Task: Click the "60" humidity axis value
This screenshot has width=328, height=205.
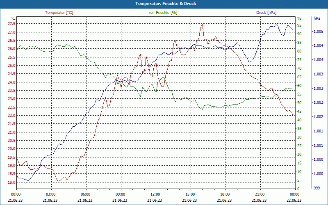Action: click(299, 86)
